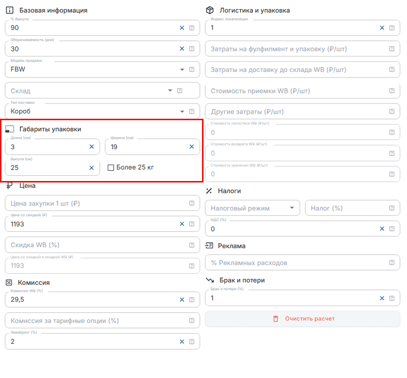The image size is (407, 378).
Task: Clear the Высота (см) value
Action: point(92,168)
